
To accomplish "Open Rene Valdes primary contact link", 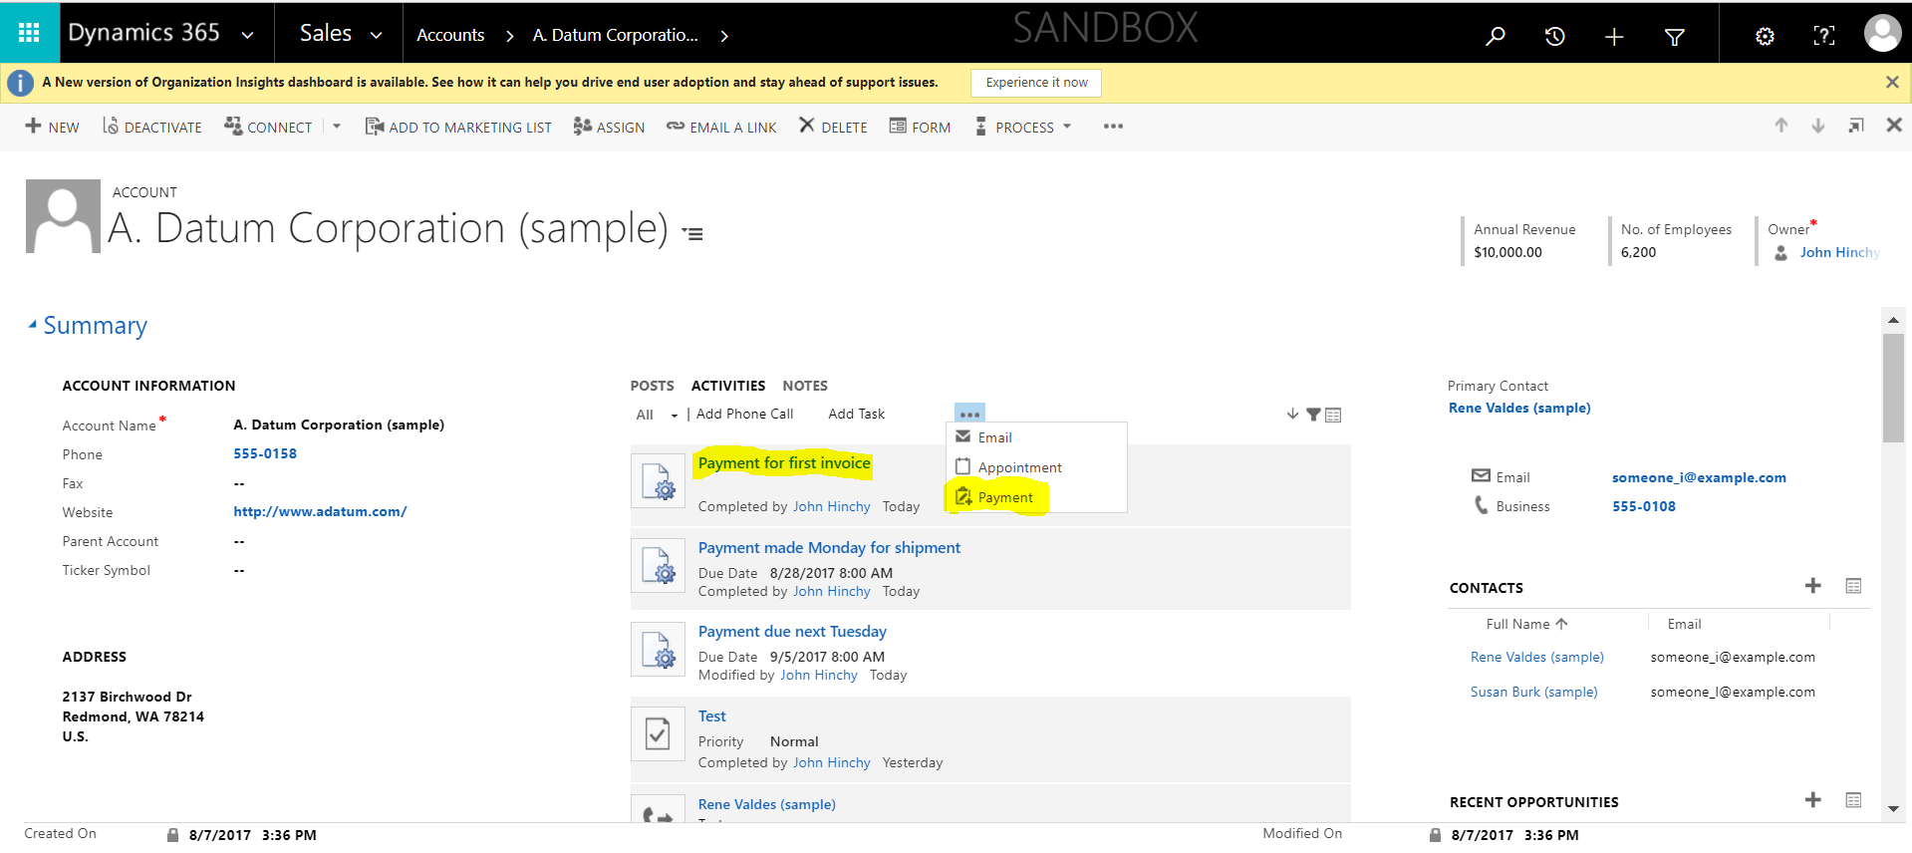I will pyautogui.click(x=1519, y=408).
